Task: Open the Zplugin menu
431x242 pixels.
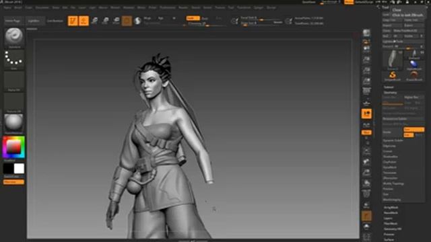Action: tap(259, 7)
